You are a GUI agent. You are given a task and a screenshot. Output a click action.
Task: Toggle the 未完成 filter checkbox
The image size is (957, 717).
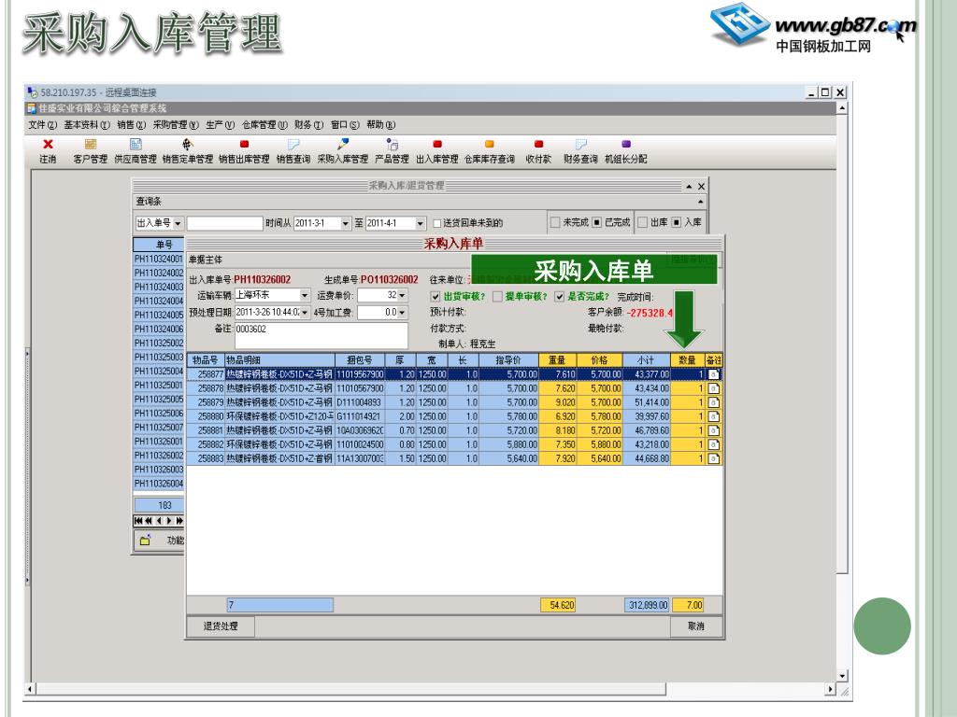coord(555,222)
